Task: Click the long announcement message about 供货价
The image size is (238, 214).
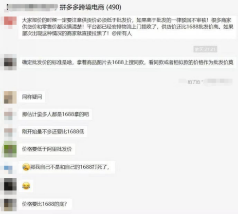Action: point(127,27)
